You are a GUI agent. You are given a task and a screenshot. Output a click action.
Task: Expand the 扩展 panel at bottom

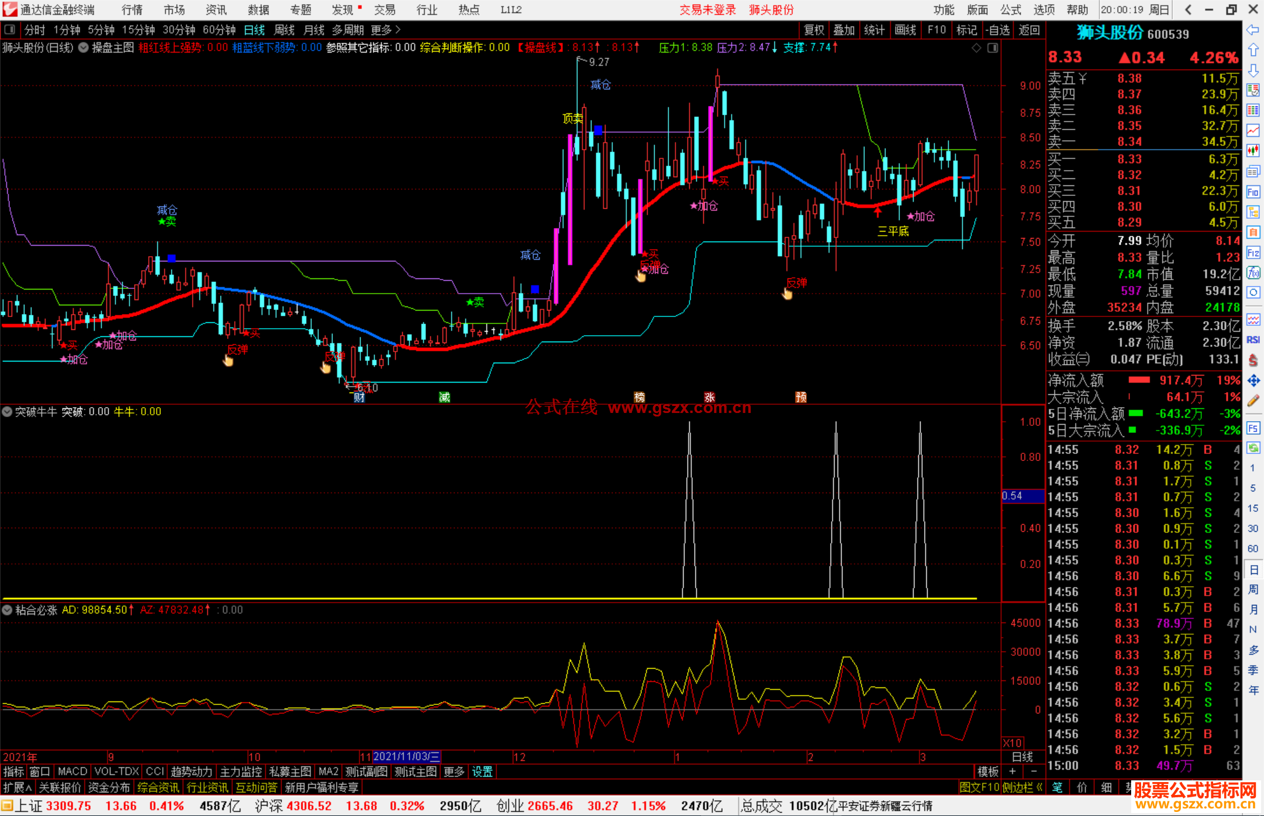coord(18,787)
